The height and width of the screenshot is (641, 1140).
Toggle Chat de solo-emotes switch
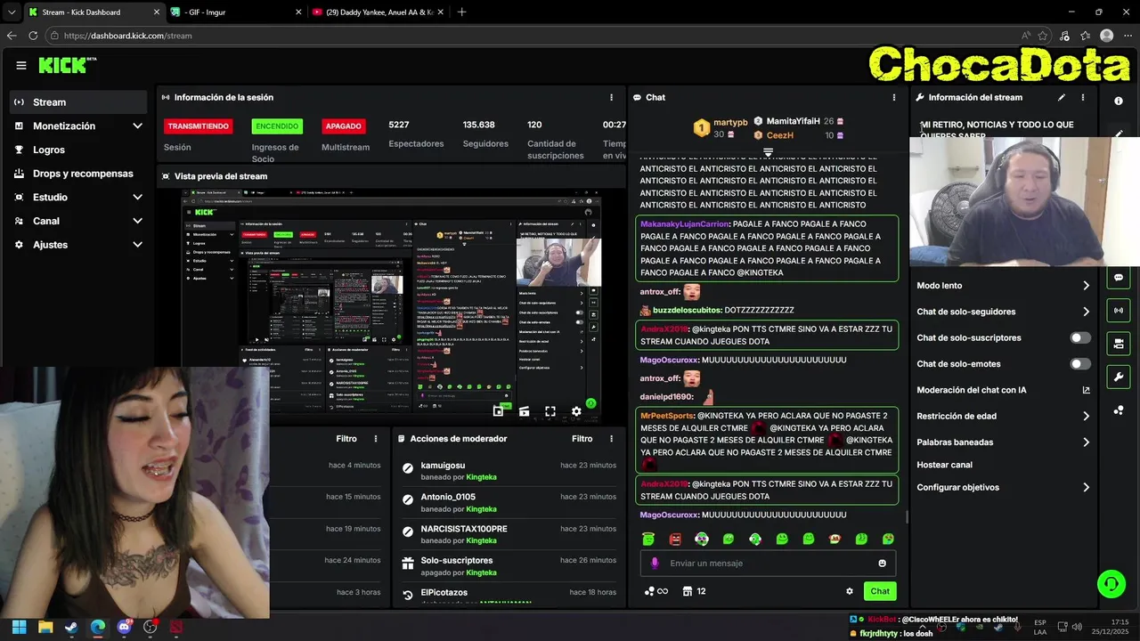tap(1080, 363)
